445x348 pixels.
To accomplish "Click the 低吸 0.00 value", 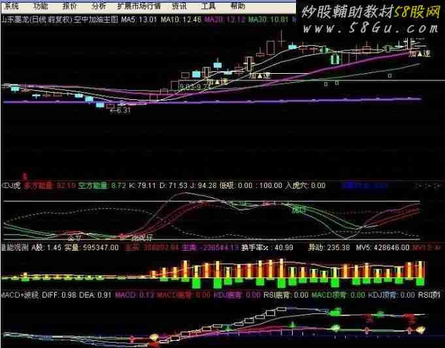I will pos(236,185).
